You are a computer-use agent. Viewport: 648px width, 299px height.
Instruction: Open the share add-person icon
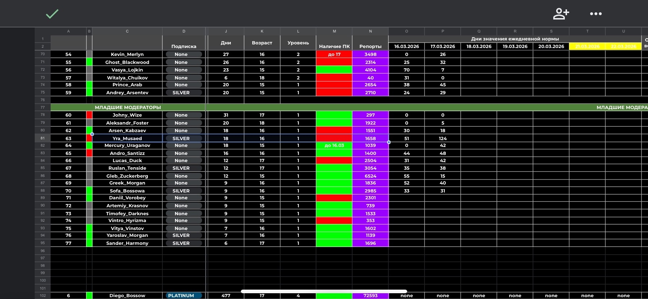click(x=561, y=14)
